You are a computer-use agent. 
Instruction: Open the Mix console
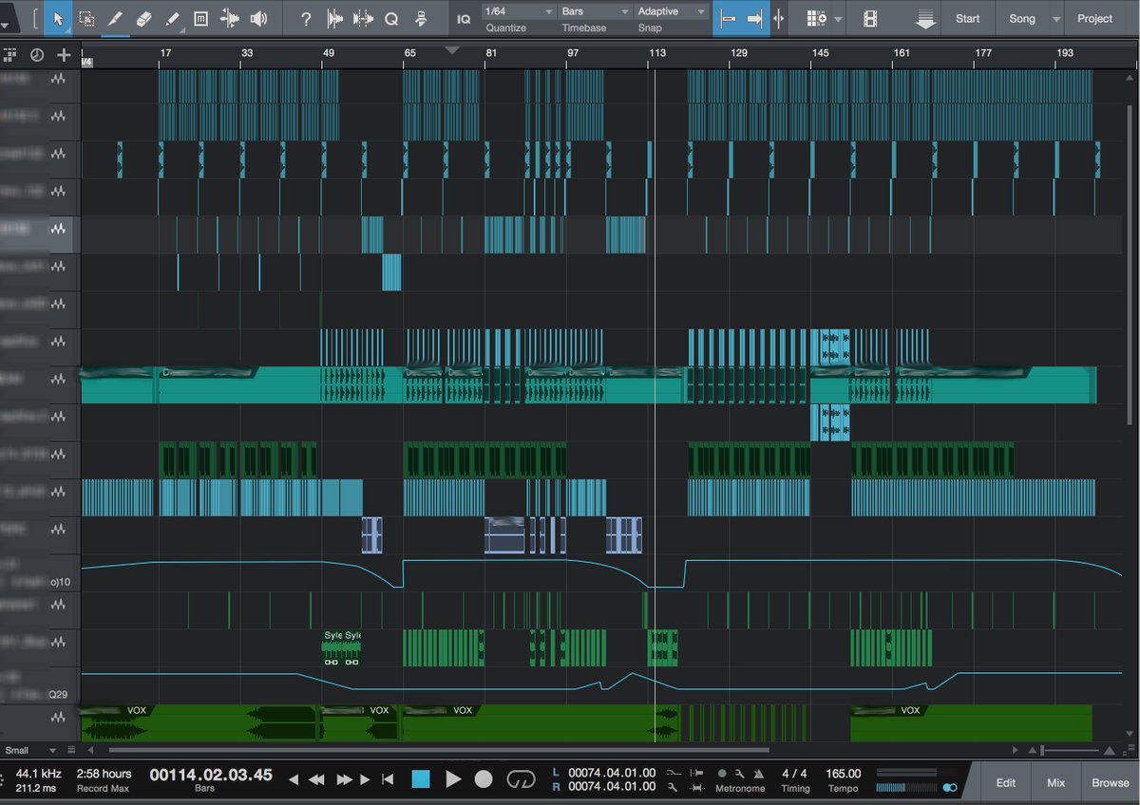point(1056,783)
